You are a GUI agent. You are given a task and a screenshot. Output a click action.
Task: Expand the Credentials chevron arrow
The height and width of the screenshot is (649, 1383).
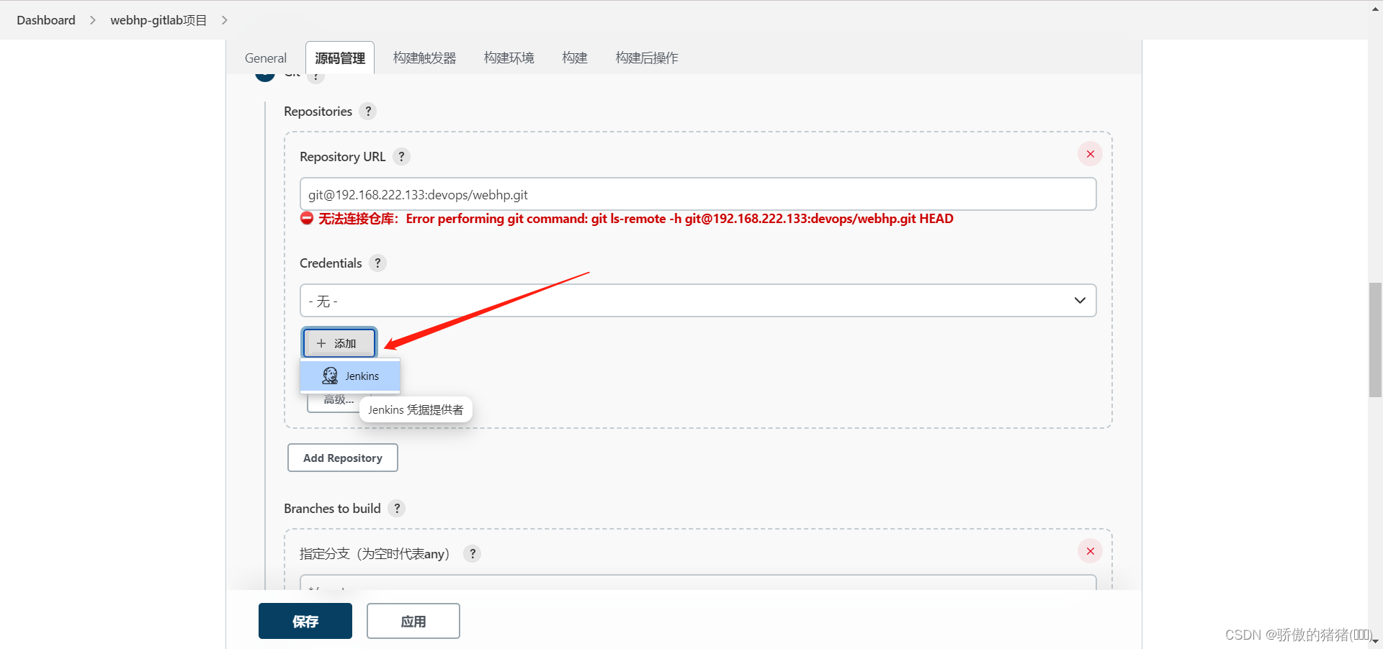pyautogui.click(x=1080, y=300)
